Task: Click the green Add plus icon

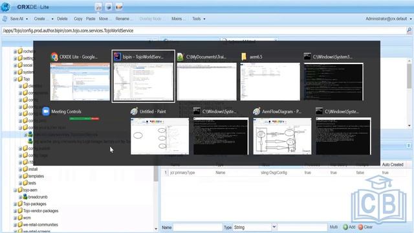Action: 345,227
